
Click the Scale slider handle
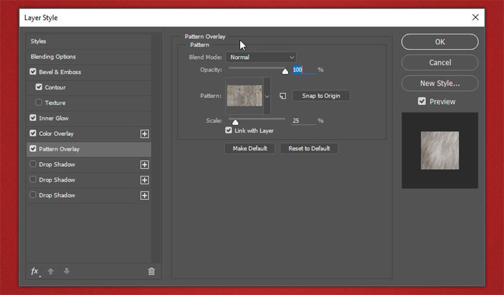[x=235, y=122]
